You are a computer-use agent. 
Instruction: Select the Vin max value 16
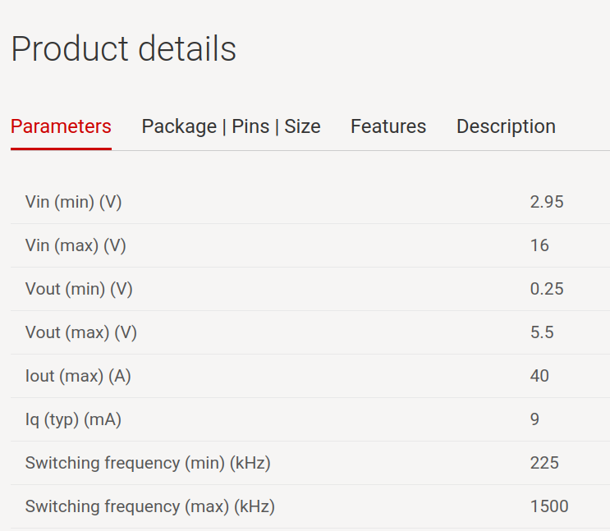tap(539, 245)
